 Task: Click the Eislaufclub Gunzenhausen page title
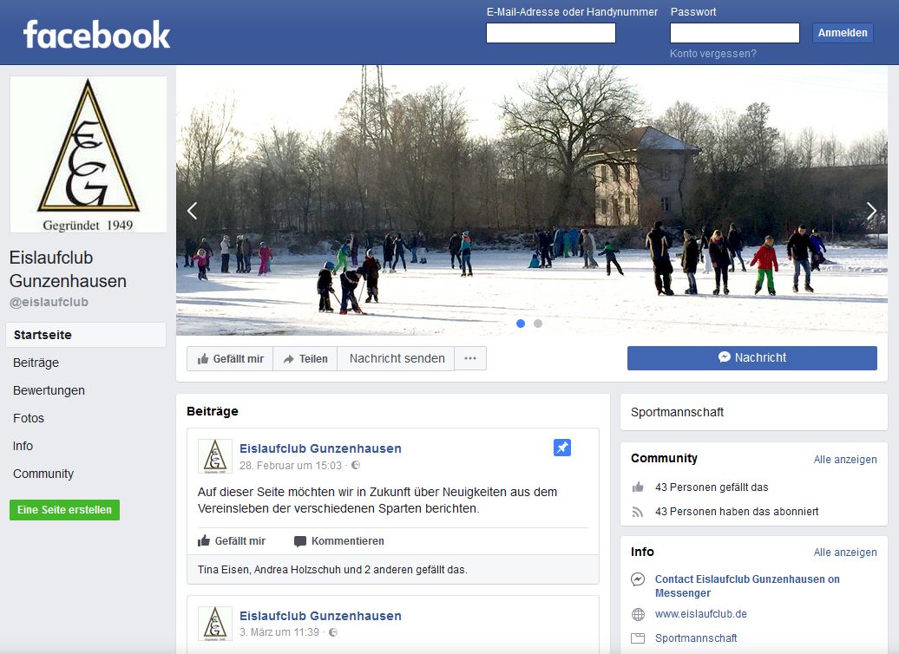(68, 270)
